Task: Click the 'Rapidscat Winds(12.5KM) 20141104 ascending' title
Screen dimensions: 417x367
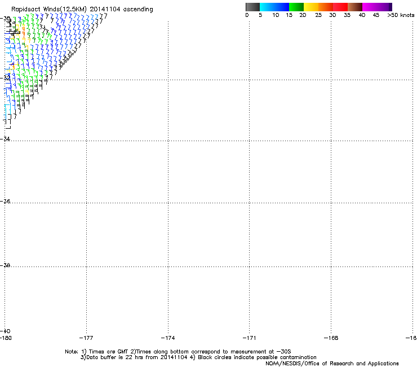Action: tap(82, 10)
